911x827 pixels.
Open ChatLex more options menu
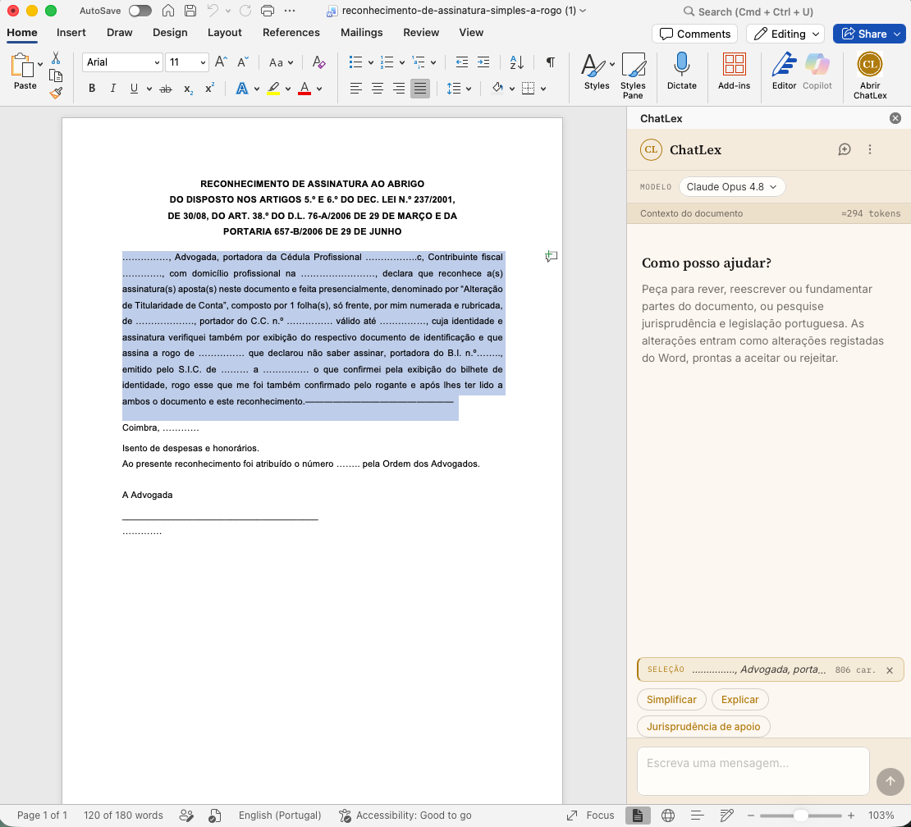[870, 150]
